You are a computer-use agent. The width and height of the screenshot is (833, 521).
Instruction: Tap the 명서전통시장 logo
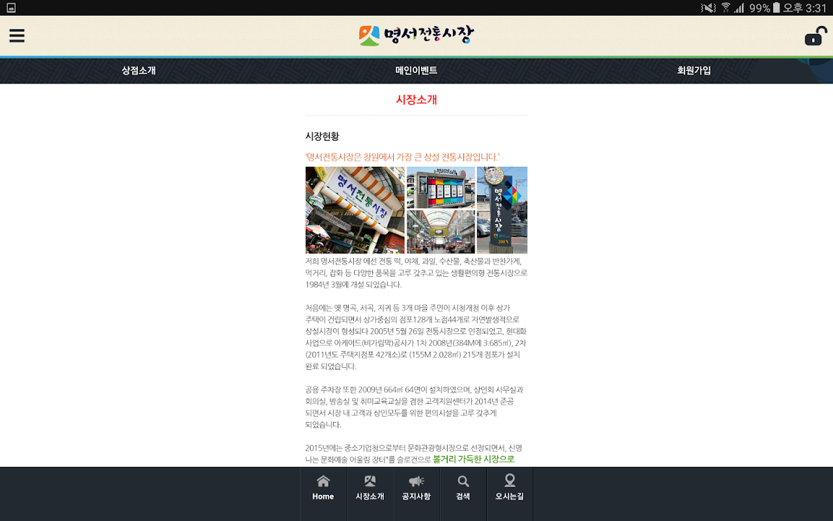pyautogui.click(x=416, y=35)
